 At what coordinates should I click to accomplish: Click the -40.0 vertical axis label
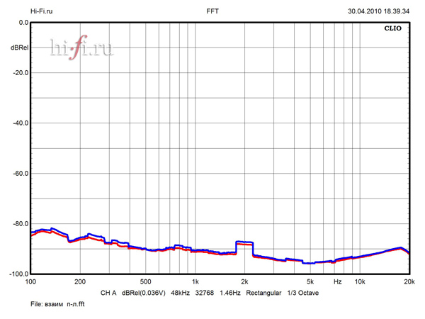click(x=19, y=123)
